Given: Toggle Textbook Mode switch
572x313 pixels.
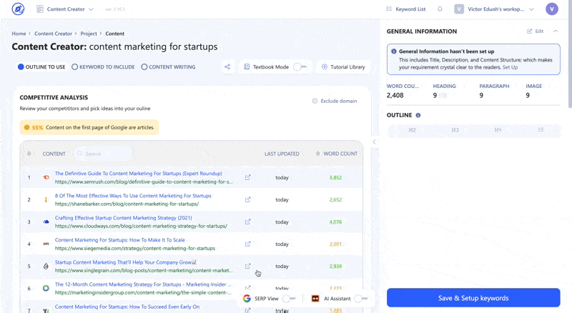Looking at the screenshot, I should click(x=300, y=66).
